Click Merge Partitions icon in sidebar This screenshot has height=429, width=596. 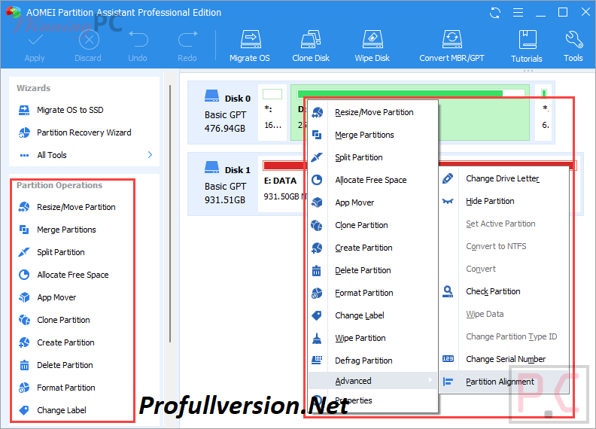point(24,230)
